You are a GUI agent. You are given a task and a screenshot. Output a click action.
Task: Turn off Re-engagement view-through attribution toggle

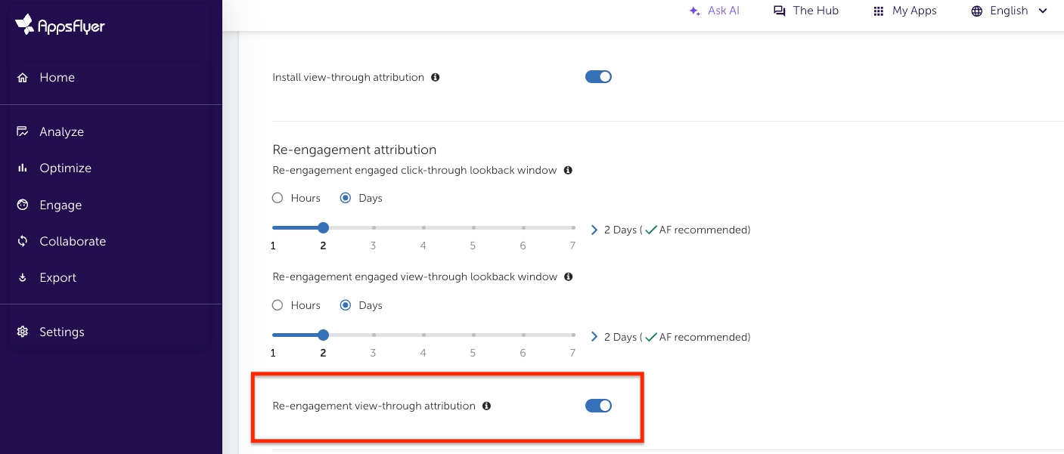(598, 406)
